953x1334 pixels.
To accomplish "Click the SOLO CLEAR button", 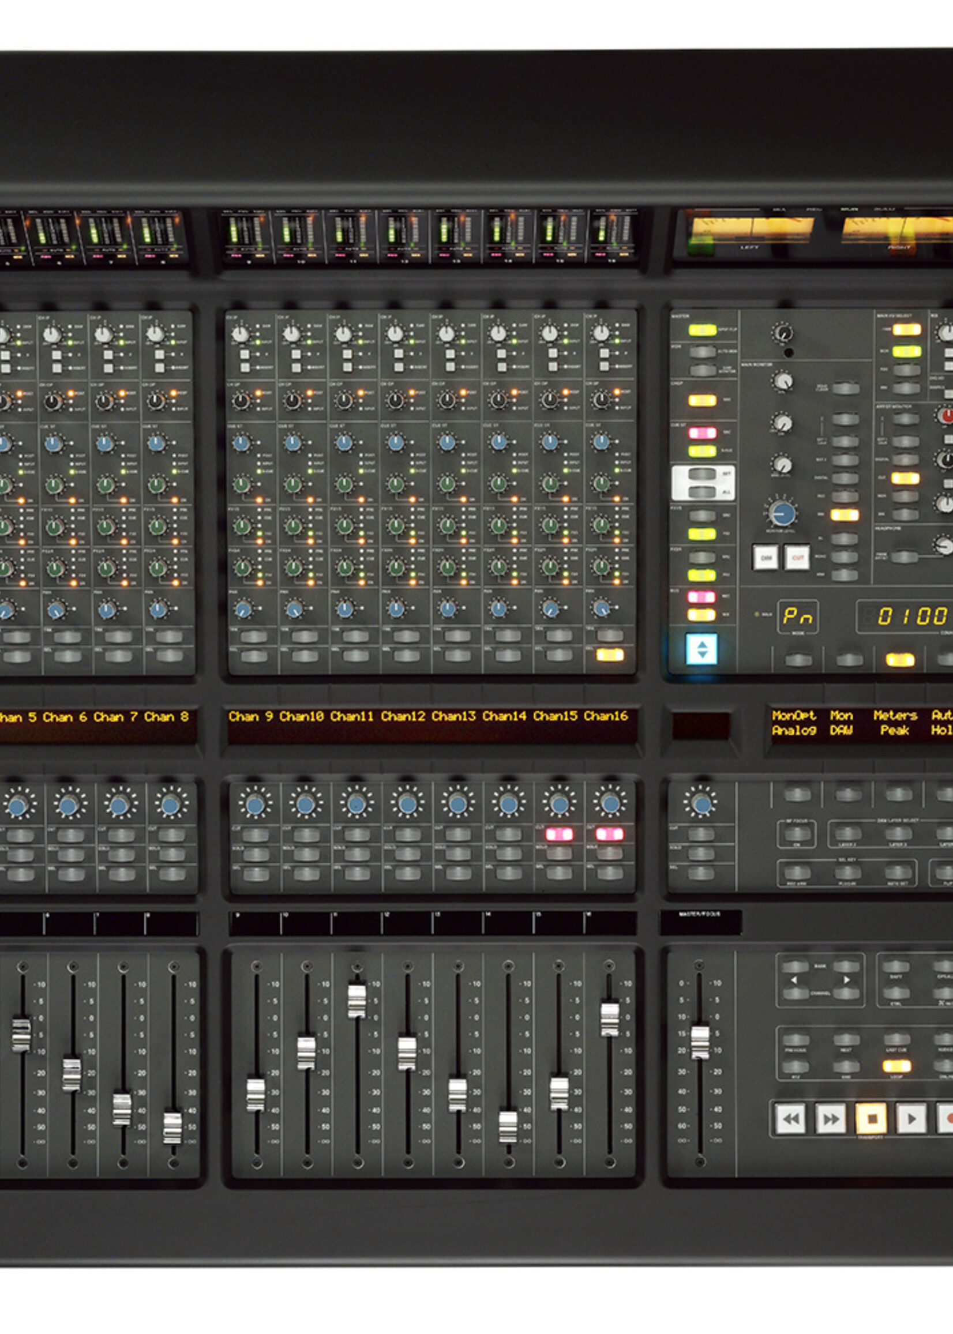I will coord(846,388).
